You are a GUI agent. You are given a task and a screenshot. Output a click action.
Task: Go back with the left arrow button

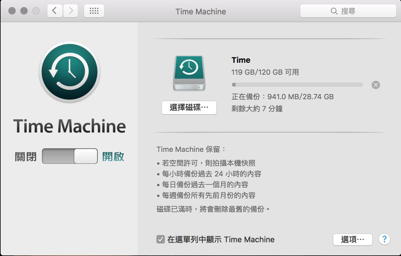pyautogui.click(x=55, y=11)
